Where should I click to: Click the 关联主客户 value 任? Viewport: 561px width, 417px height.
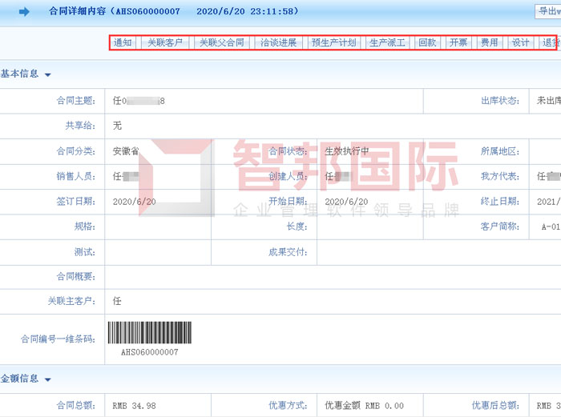click(117, 302)
